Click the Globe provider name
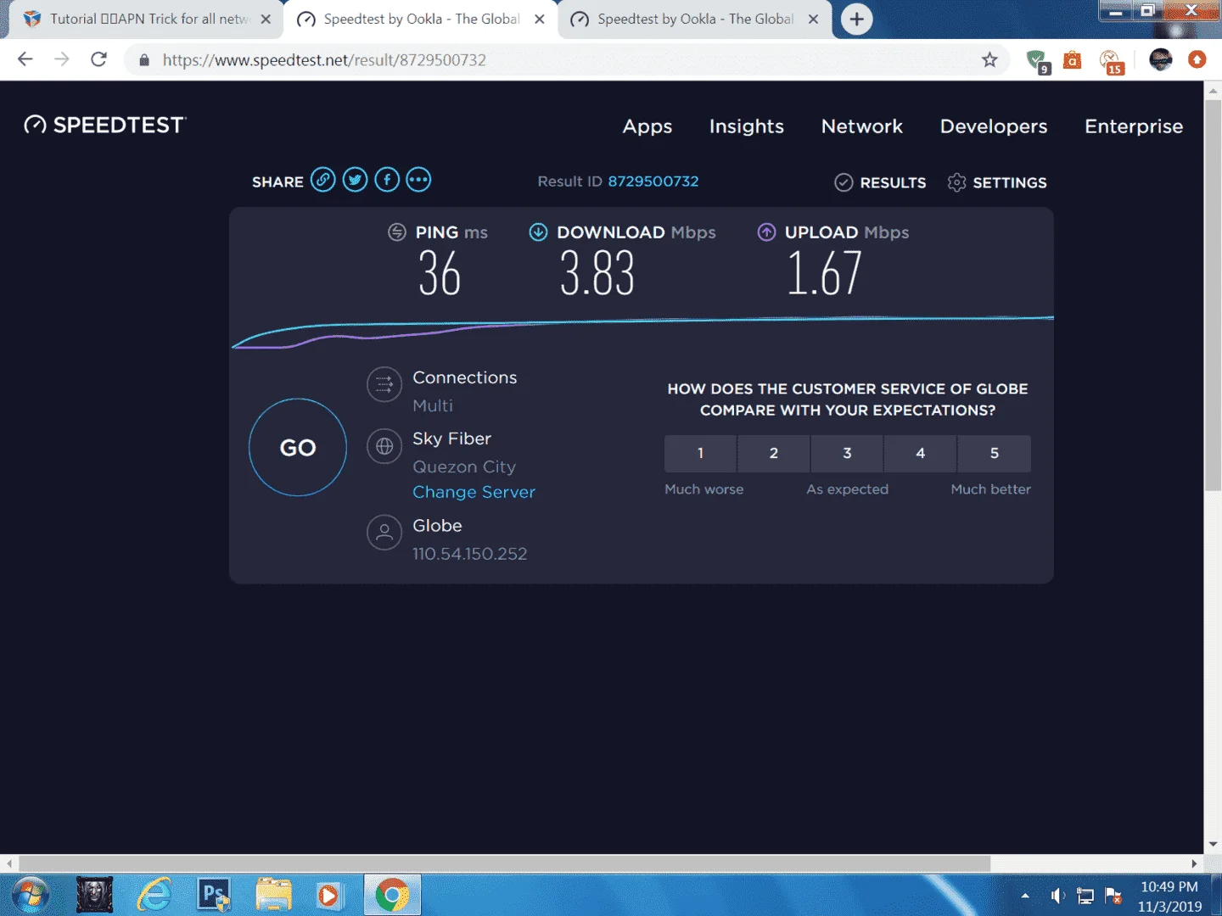The height and width of the screenshot is (916, 1222). (x=438, y=526)
